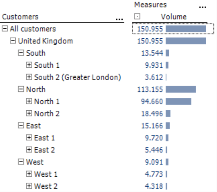Open the Customers axis options ellipsis

point(119,19)
